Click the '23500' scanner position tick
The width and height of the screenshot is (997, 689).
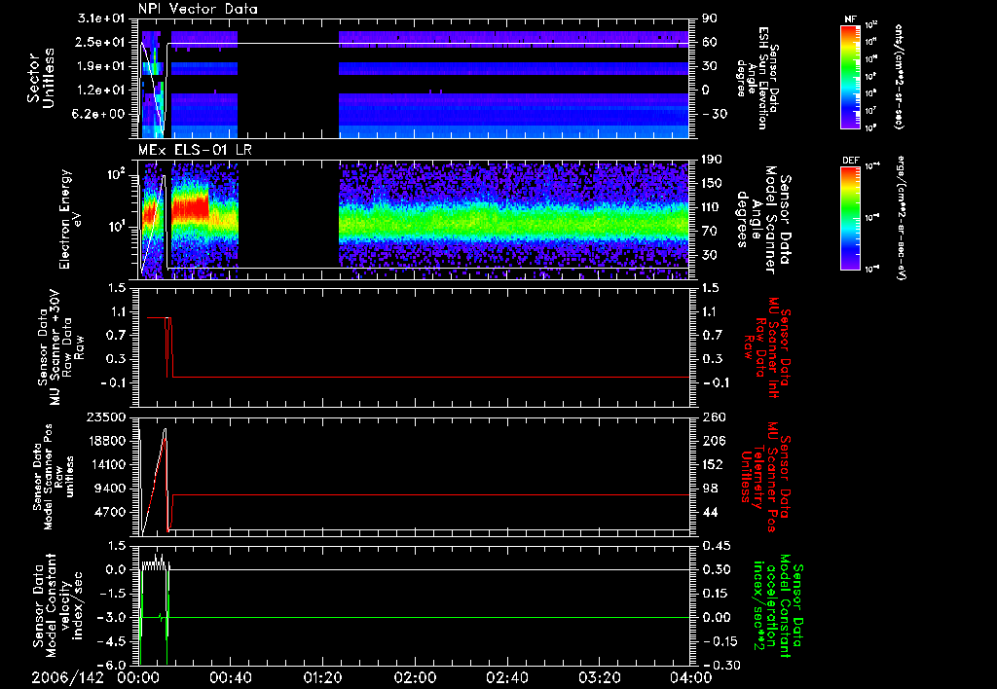106,417
